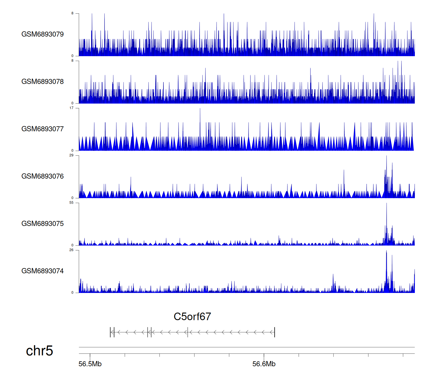Screen dimensions: 437x384
Task: Click the 56.5Mb axis position label
Action: (x=90, y=364)
